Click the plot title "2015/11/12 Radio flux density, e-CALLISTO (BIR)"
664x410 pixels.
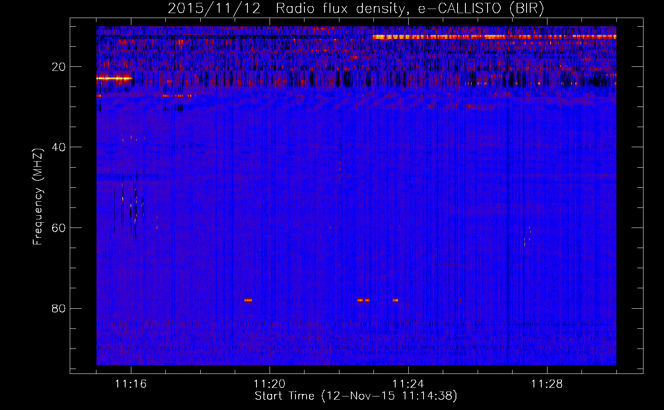(x=356, y=9)
